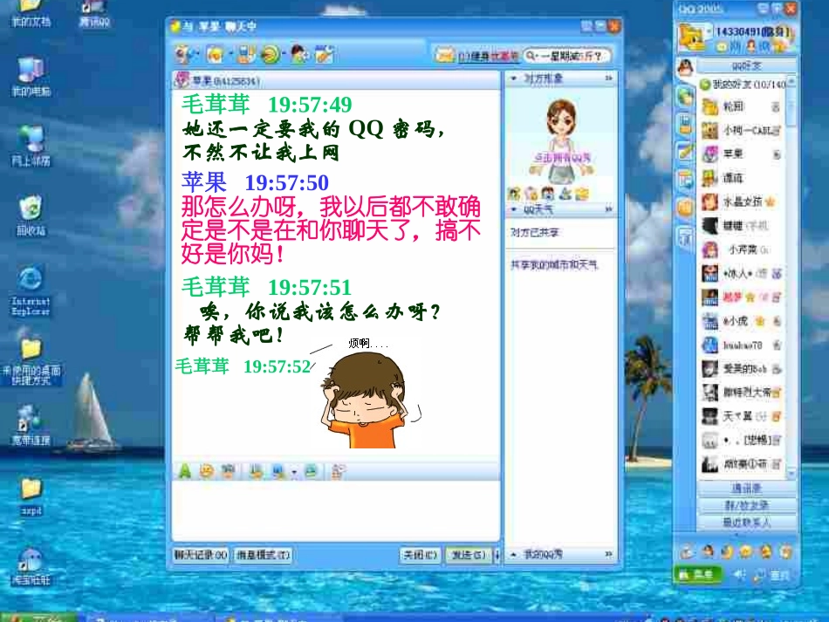Collapse the 我的好友 group in contact list
Screen dimensions: 829x622
click(705, 85)
